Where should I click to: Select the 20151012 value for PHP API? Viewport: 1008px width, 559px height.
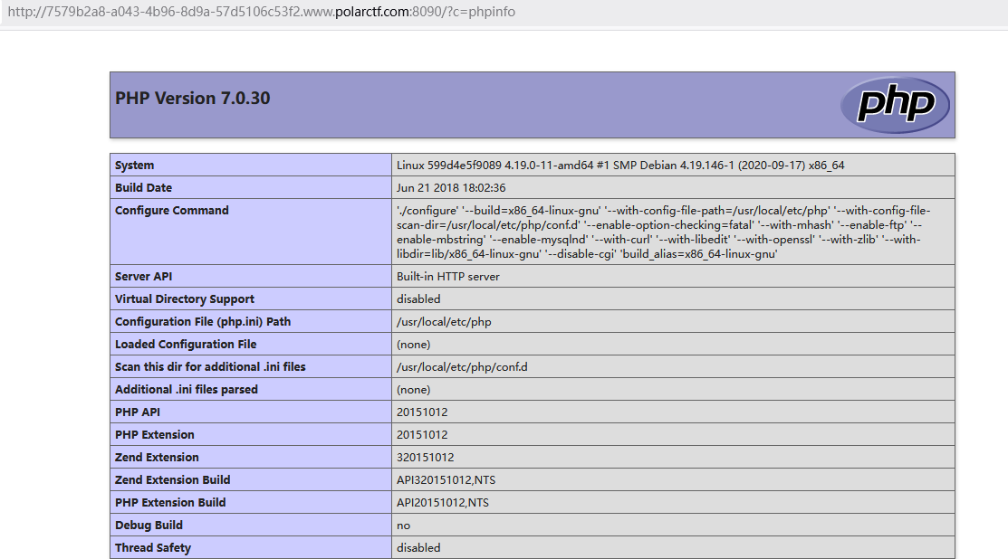[422, 412]
